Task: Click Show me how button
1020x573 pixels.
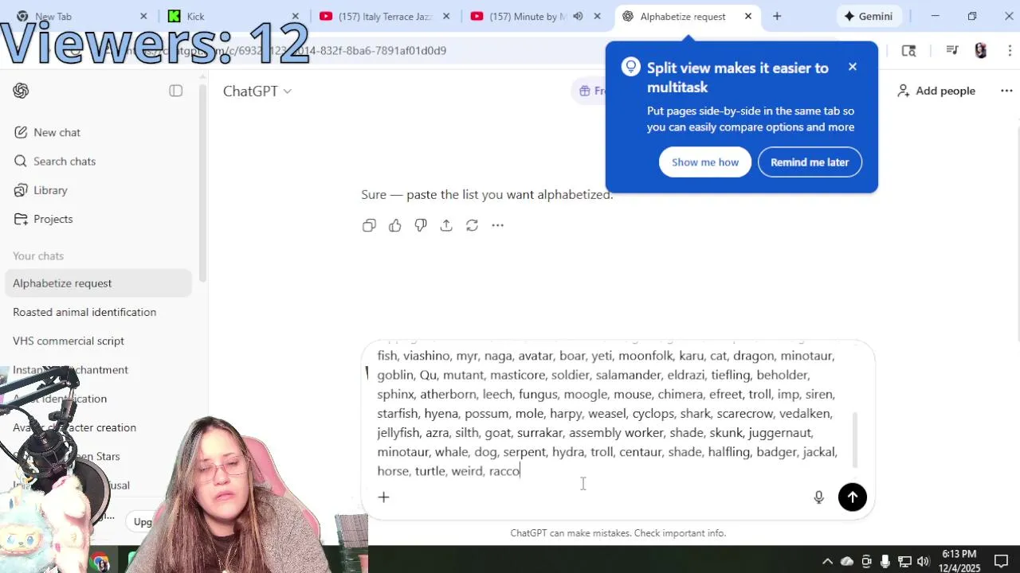Action: 705,162
